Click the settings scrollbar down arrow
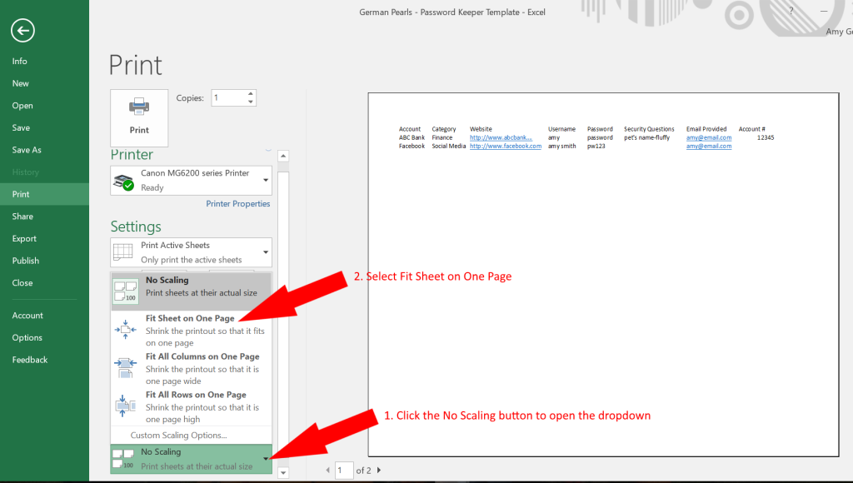 pyautogui.click(x=283, y=473)
